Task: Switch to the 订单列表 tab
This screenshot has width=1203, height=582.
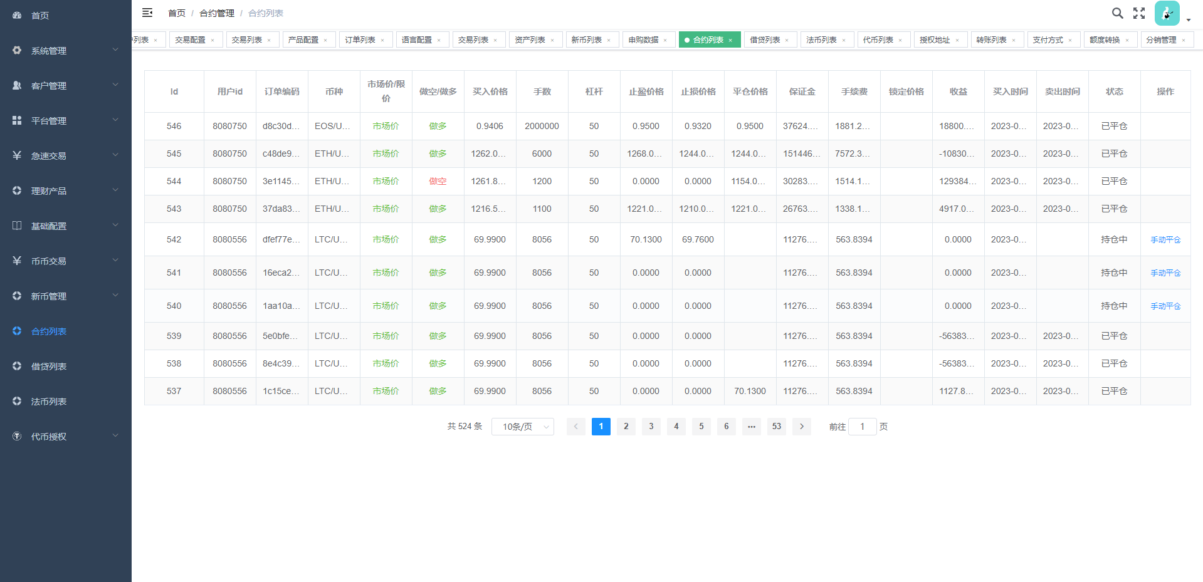Action: coord(360,40)
